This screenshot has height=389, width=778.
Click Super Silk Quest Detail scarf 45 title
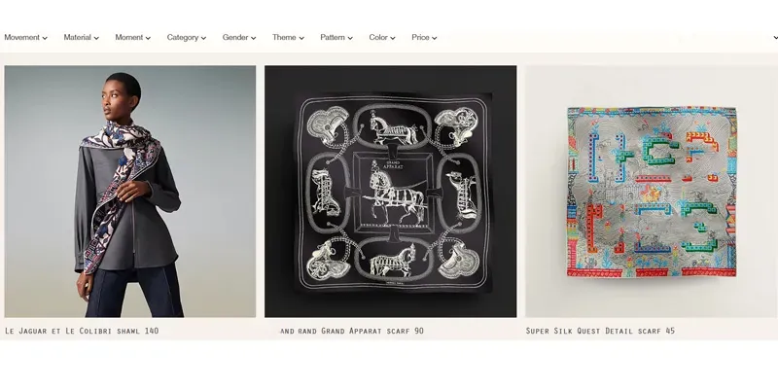click(600, 331)
